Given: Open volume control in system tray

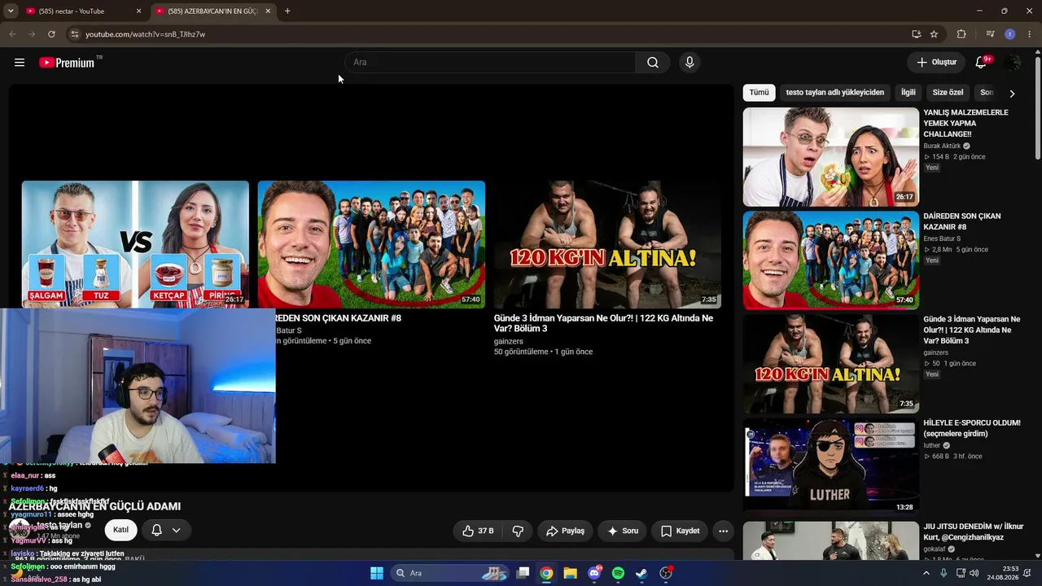Looking at the screenshot, I should pos(974,573).
